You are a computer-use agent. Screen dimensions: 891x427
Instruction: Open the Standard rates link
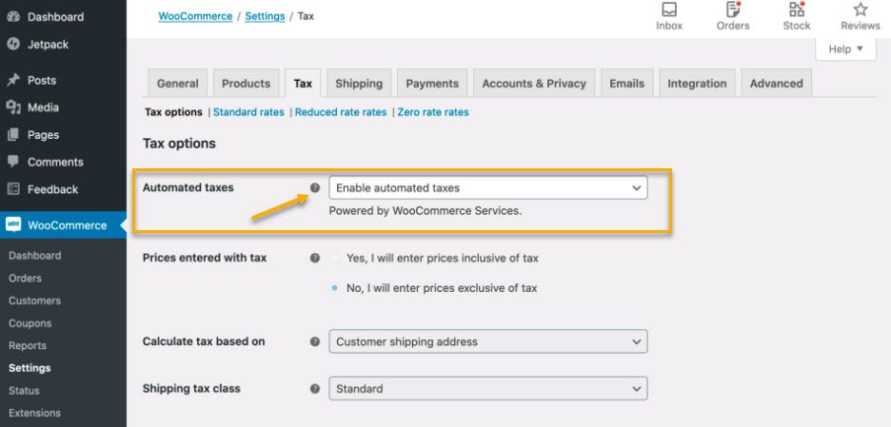[x=248, y=112]
